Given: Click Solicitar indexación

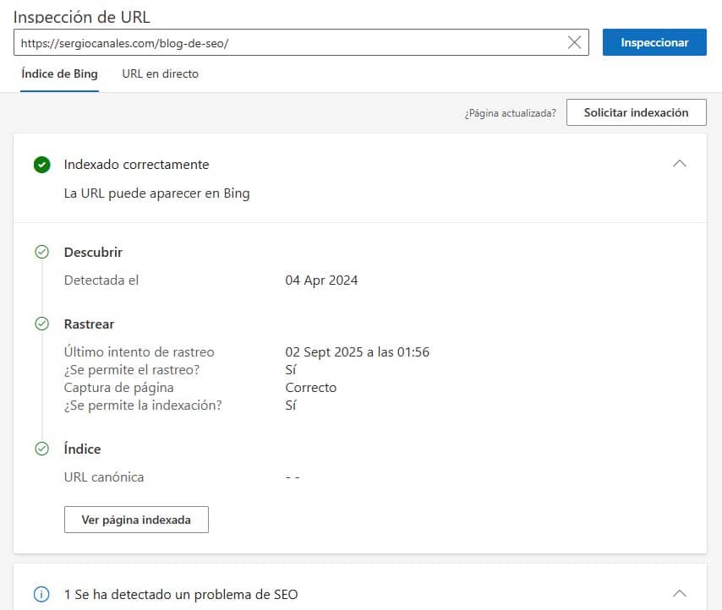Looking at the screenshot, I should tap(636, 112).
